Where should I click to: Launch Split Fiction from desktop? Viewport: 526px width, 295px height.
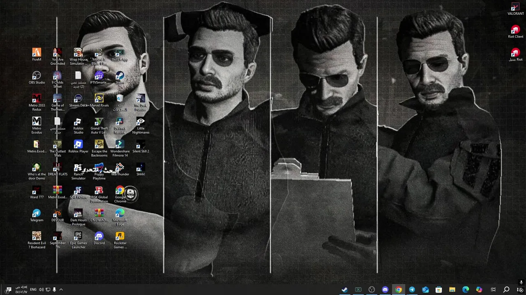click(x=78, y=192)
